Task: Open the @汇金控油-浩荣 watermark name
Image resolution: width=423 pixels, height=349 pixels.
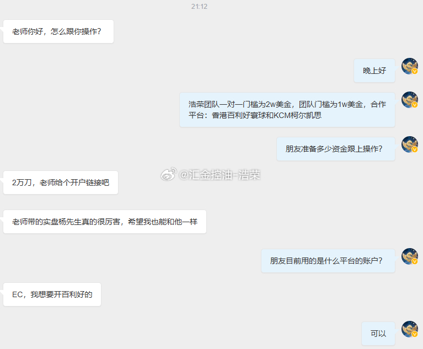Action: coord(219,175)
